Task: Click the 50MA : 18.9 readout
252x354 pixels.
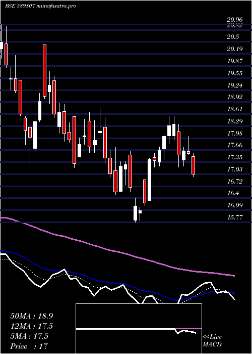Action: click(31, 316)
